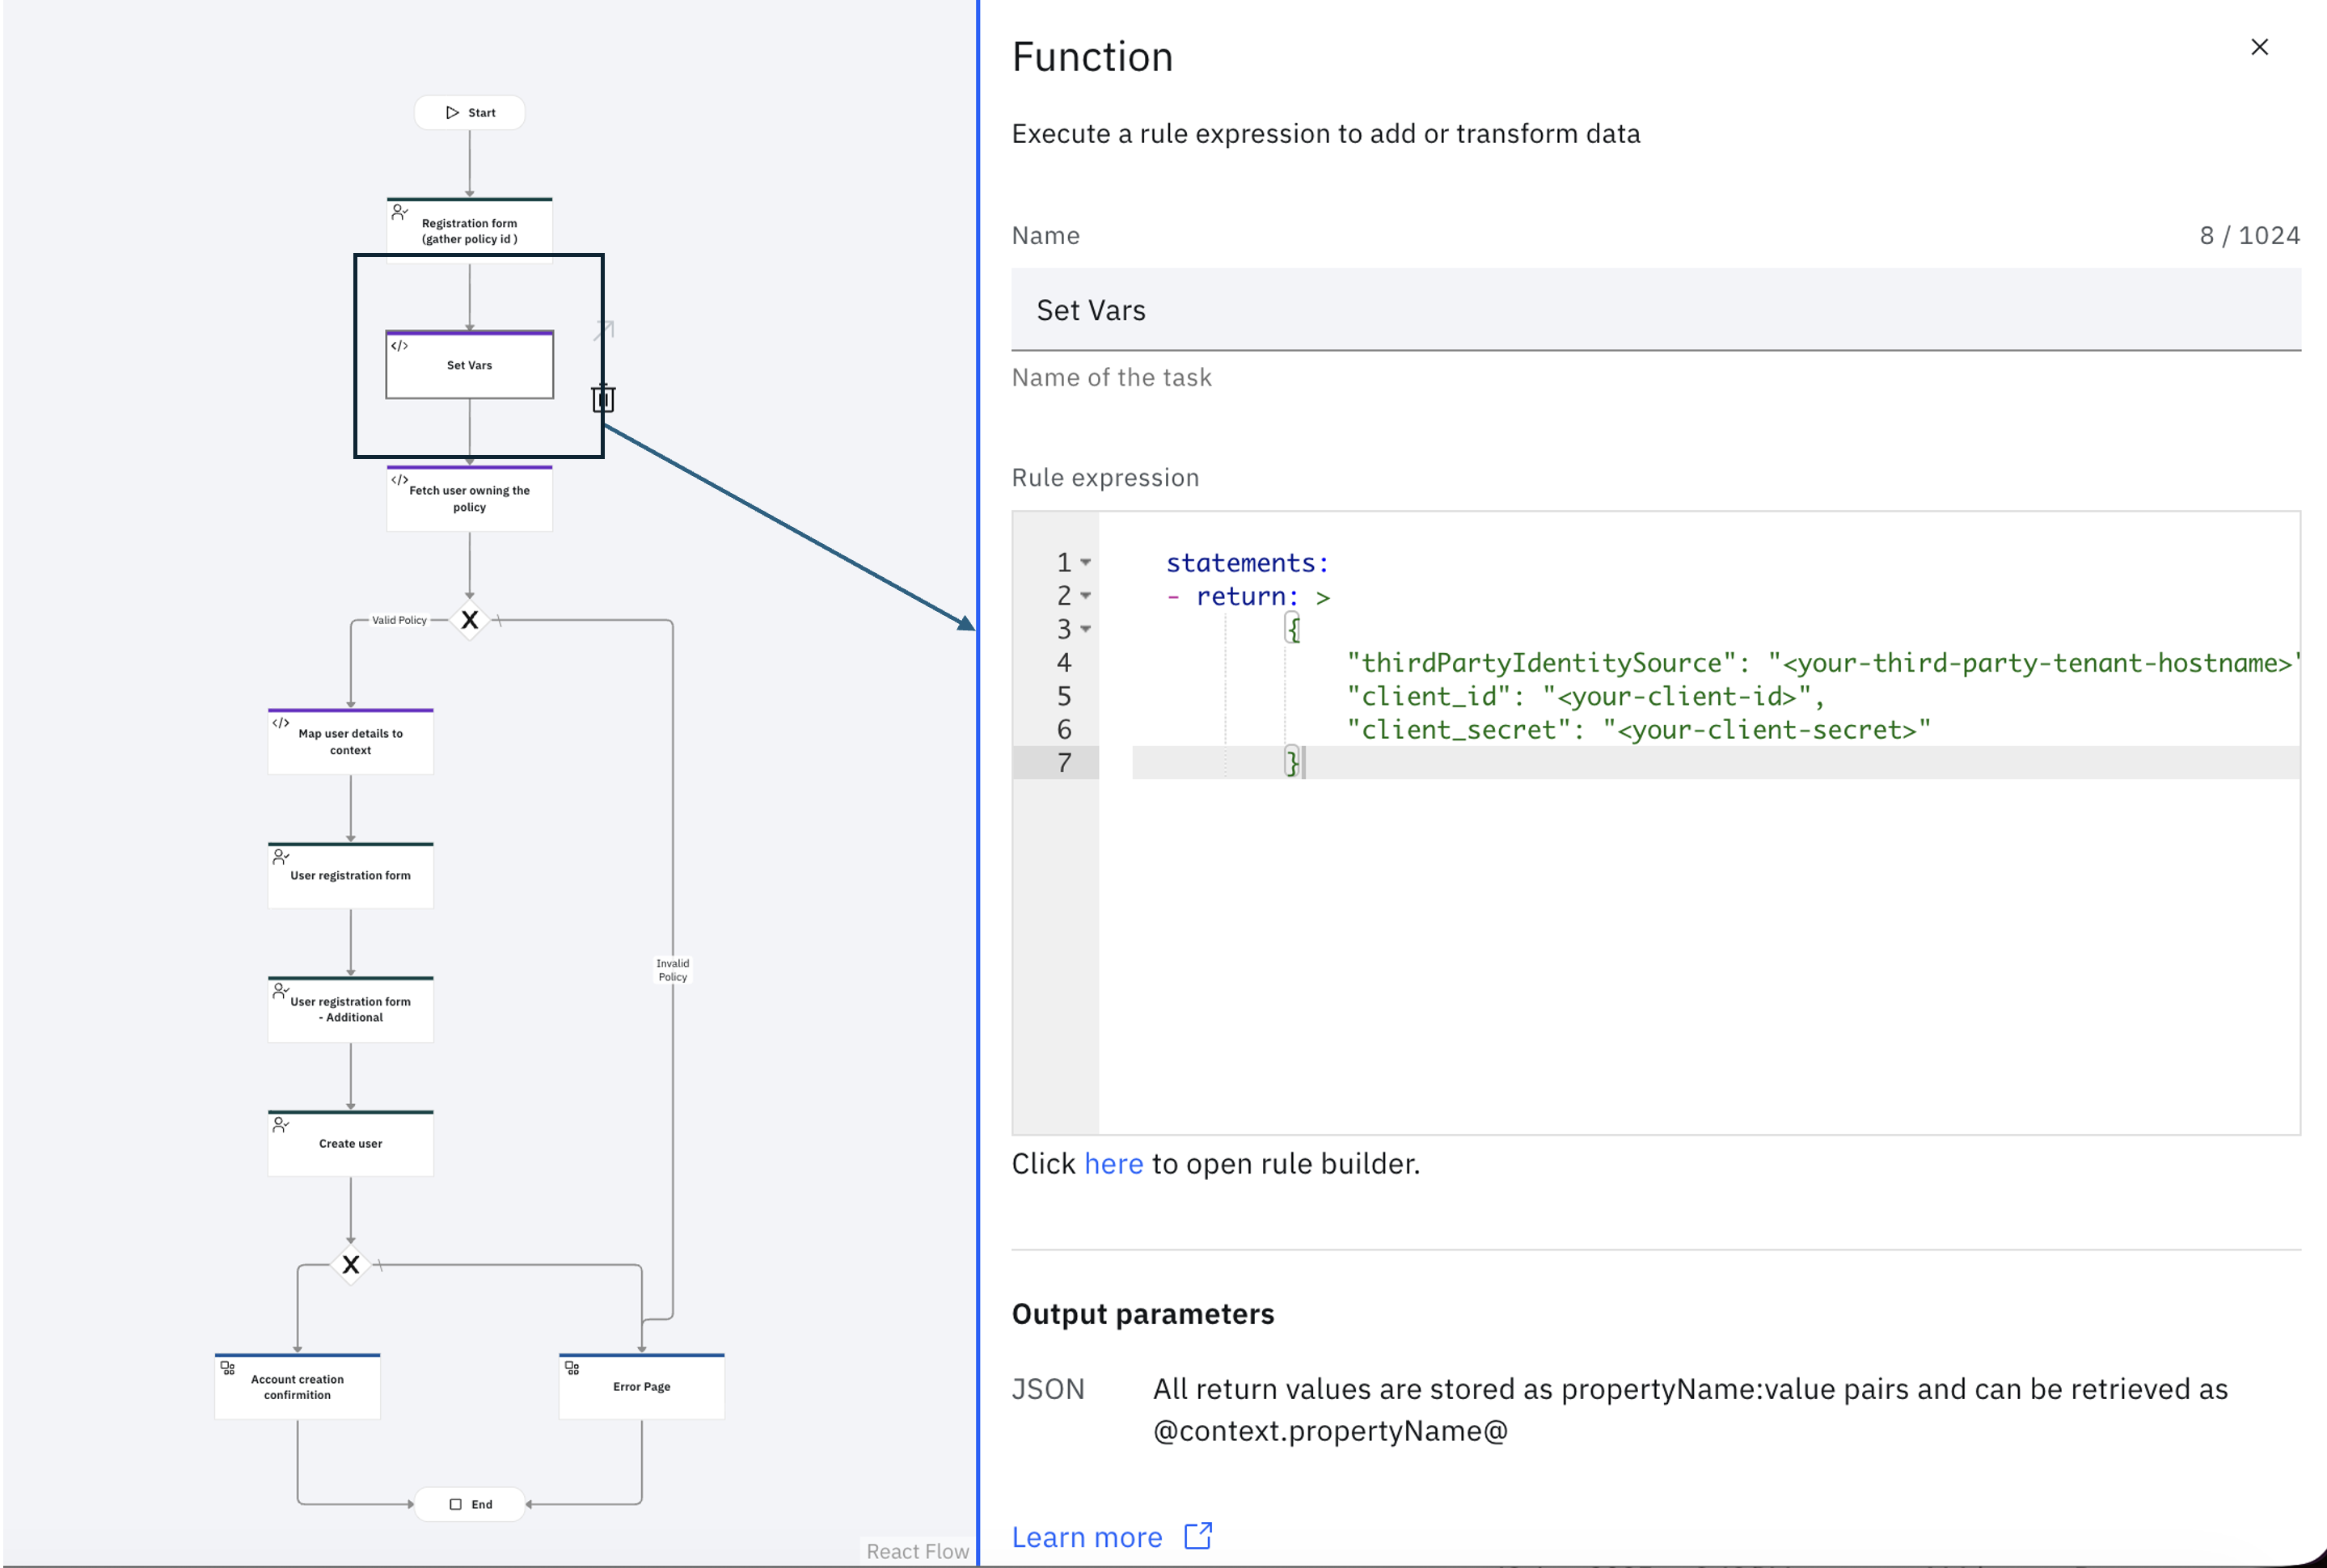Click the React Flow attribution link
The image size is (2327, 1568).
click(x=918, y=1551)
